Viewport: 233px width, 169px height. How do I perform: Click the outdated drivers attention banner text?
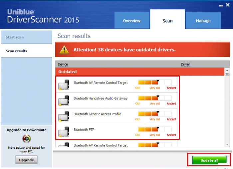[x=124, y=50]
